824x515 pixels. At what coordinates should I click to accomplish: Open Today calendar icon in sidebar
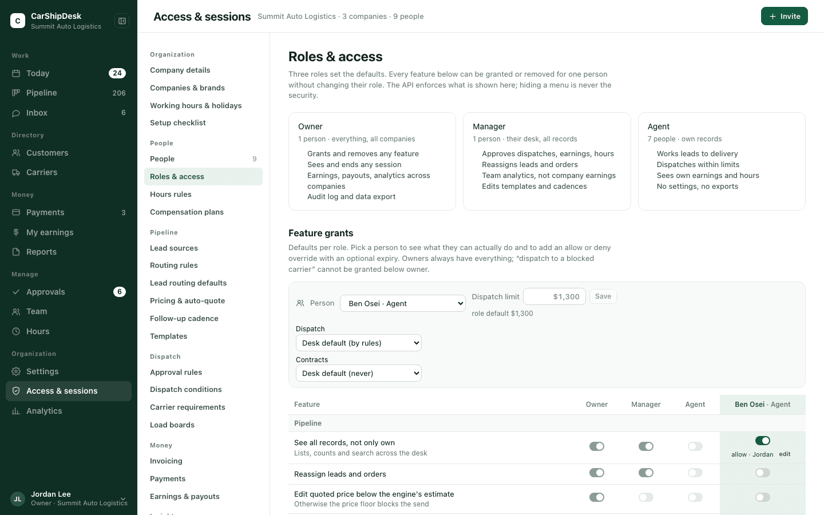(x=16, y=73)
